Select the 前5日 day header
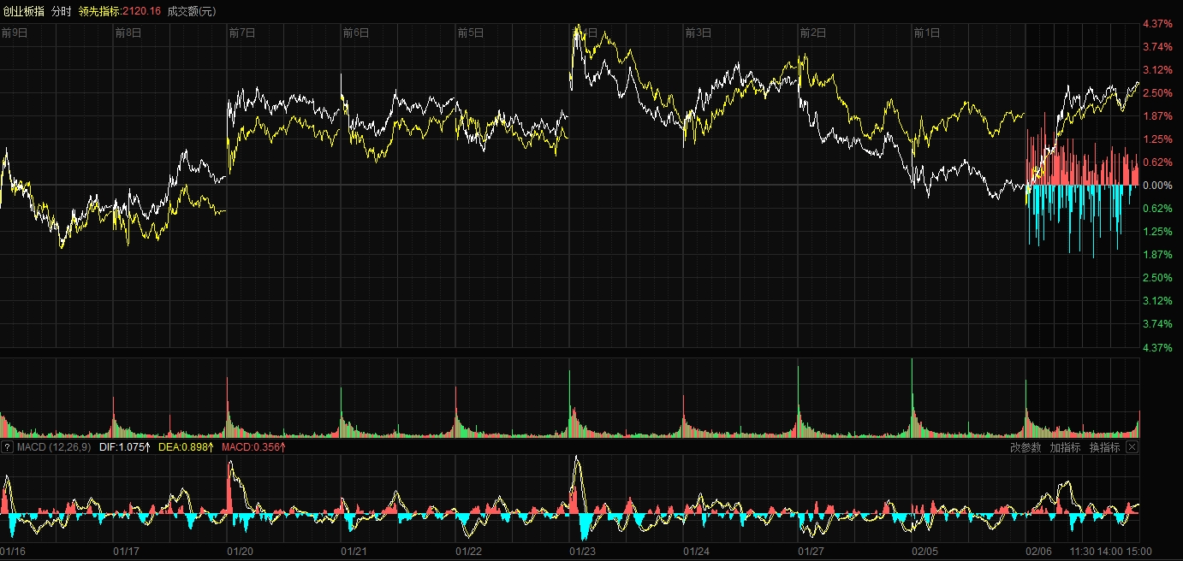The image size is (1183, 561). point(471,32)
